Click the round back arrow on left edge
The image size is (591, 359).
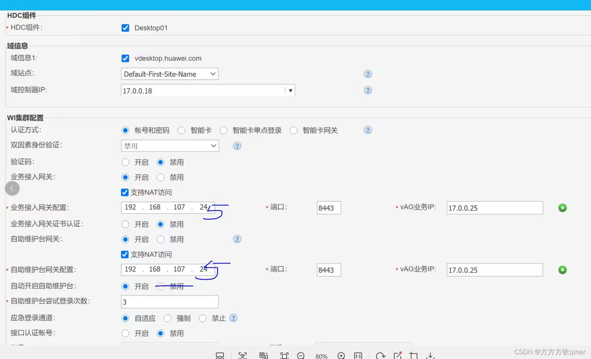click(x=12, y=188)
